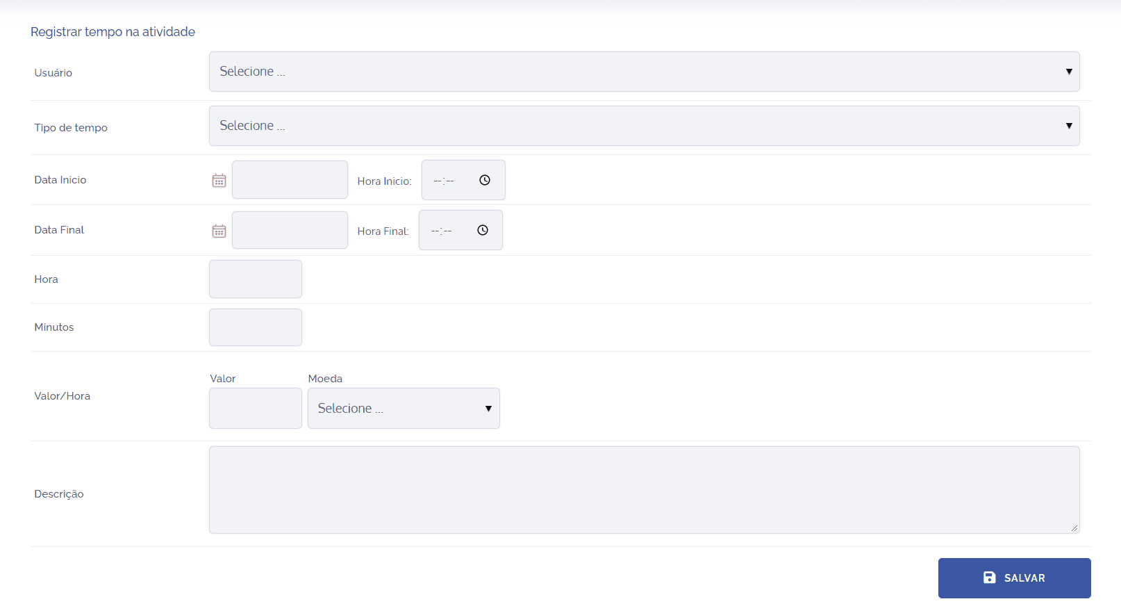Grab the Descrição textarea resize handle
This screenshot has width=1121, height=606.
(x=1074, y=528)
